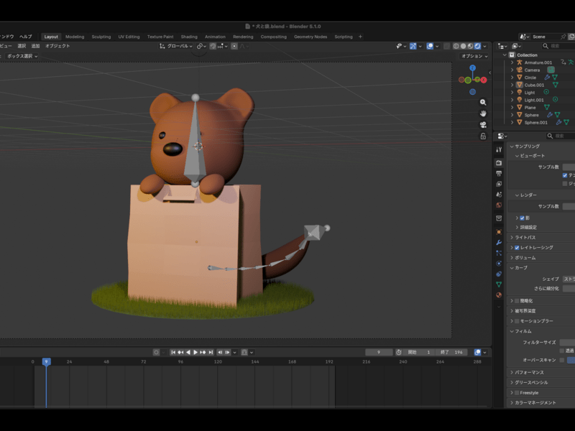Open the Output properties printer icon
Image resolution: width=575 pixels, height=431 pixels.
499,173
